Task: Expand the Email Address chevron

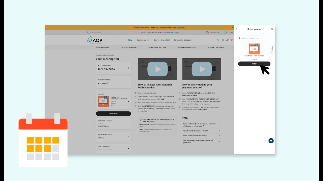Action: click(x=128, y=148)
